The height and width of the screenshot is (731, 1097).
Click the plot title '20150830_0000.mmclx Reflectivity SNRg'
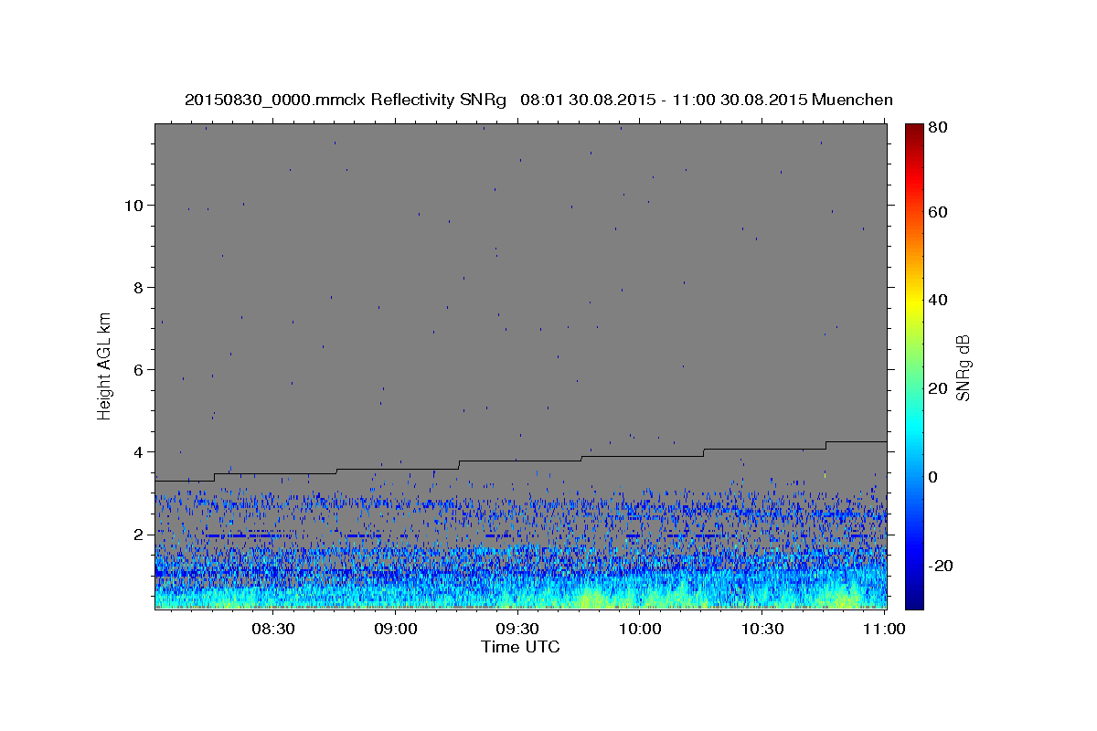(x=346, y=100)
